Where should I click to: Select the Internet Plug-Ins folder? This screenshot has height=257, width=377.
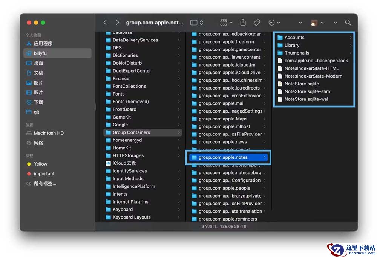(x=143, y=202)
